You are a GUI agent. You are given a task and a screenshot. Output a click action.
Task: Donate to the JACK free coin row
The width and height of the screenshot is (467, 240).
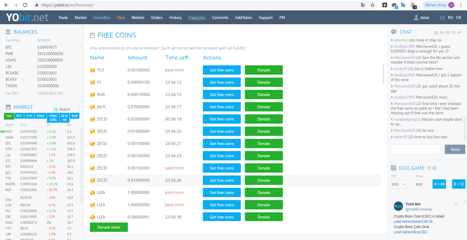(x=264, y=107)
